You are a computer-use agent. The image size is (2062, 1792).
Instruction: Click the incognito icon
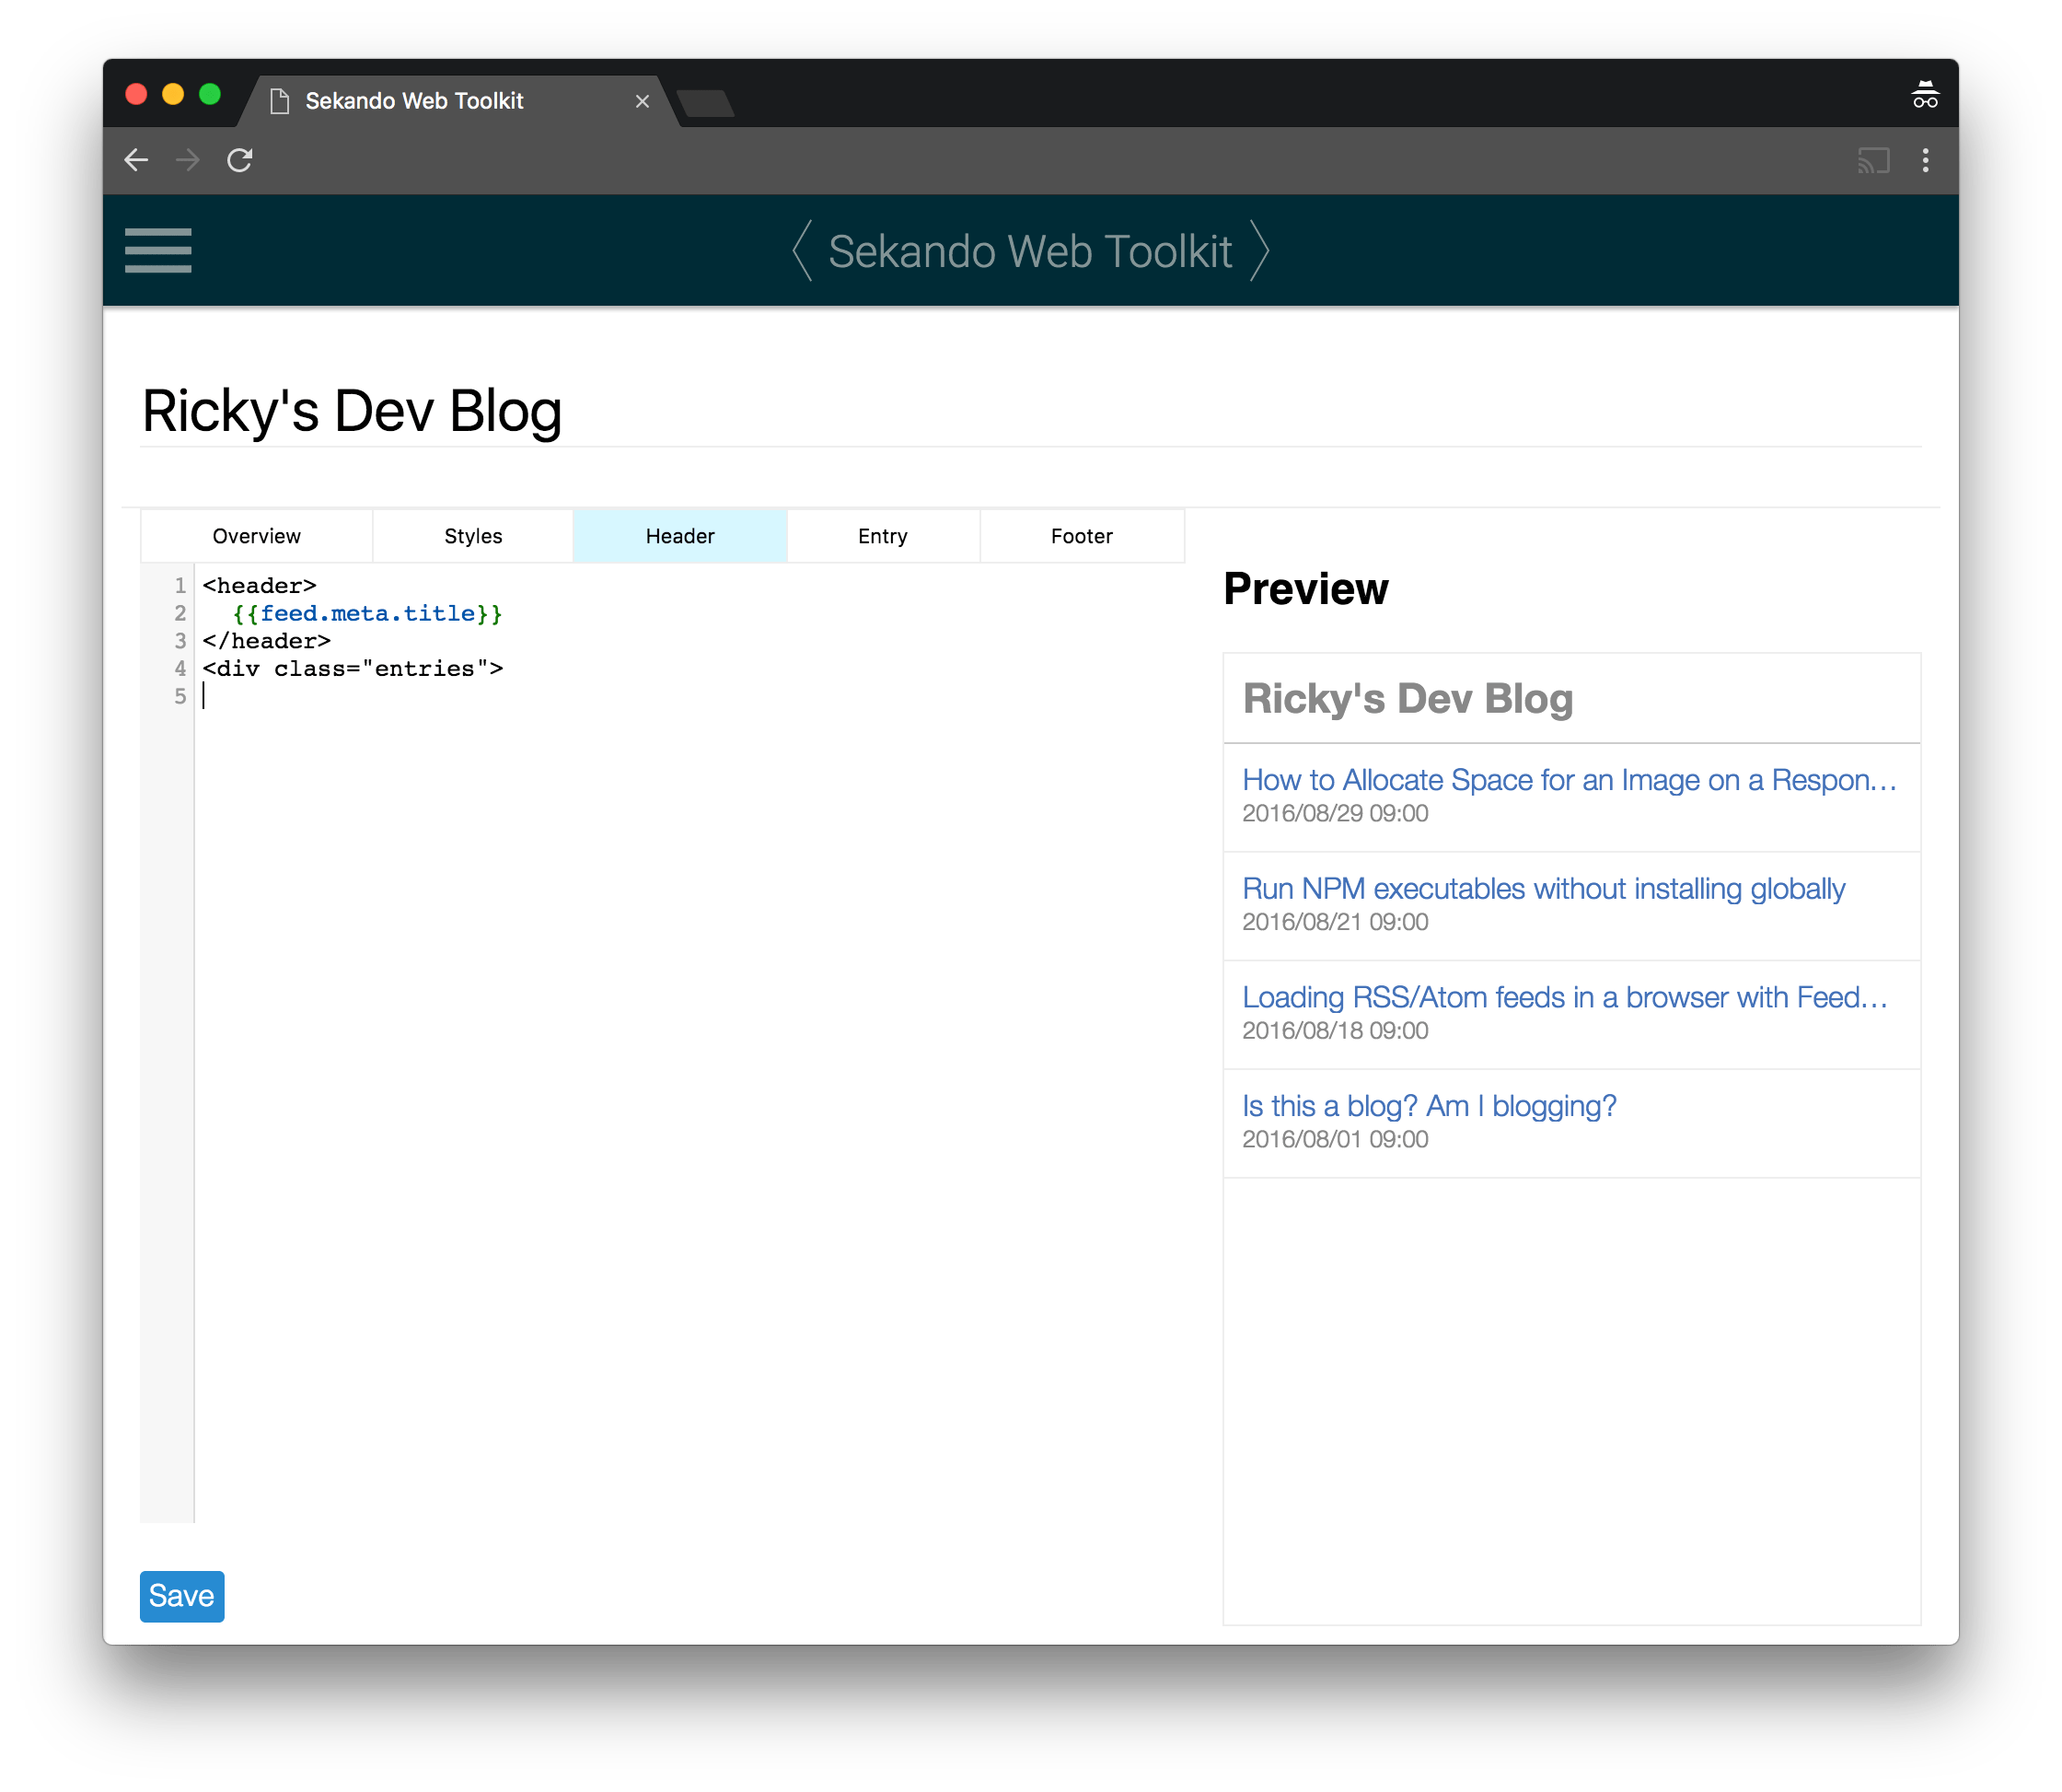coord(1924,96)
